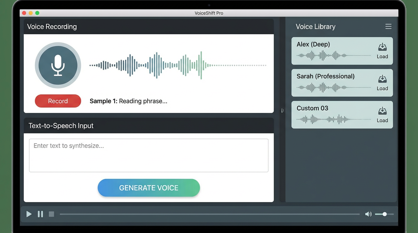
Task: Mute audio via the speaker icon
Action: point(368,214)
